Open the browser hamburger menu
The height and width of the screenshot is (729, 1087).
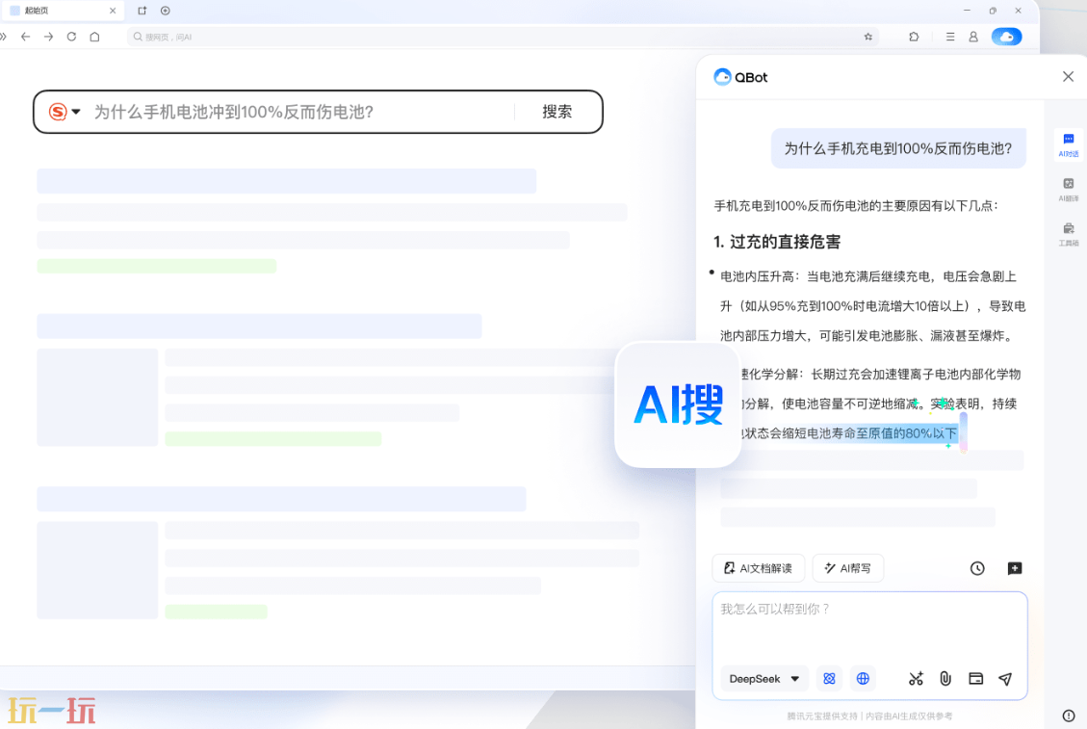(950, 37)
